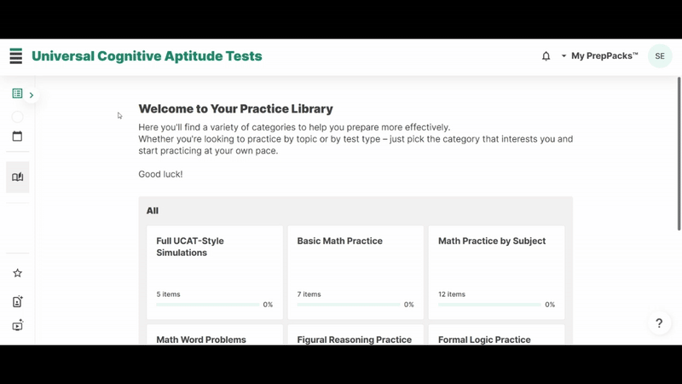Select the practice library book icon
682x384 pixels.
[17, 177]
